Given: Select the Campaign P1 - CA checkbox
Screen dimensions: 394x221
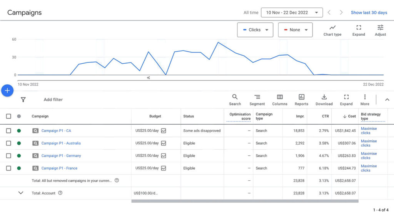Looking at the screenshot, I should coord(8,131).
